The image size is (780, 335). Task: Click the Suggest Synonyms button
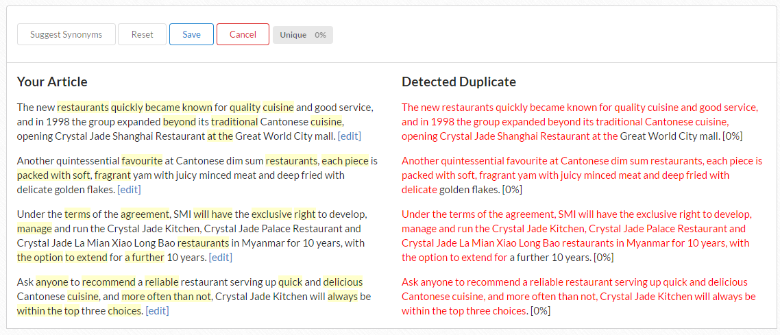tap(66, 34)
